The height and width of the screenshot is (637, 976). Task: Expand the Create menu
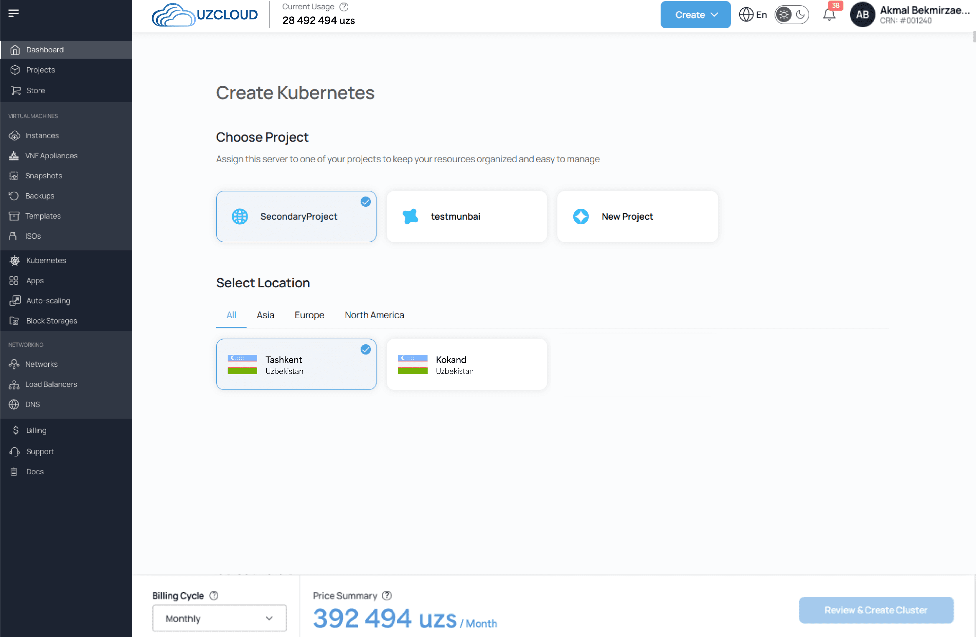(x=695, y=14)
